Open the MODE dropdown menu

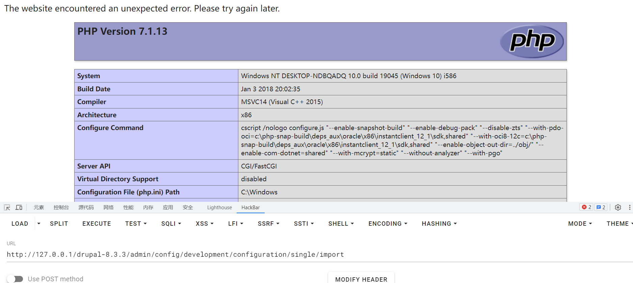point(580,224)
